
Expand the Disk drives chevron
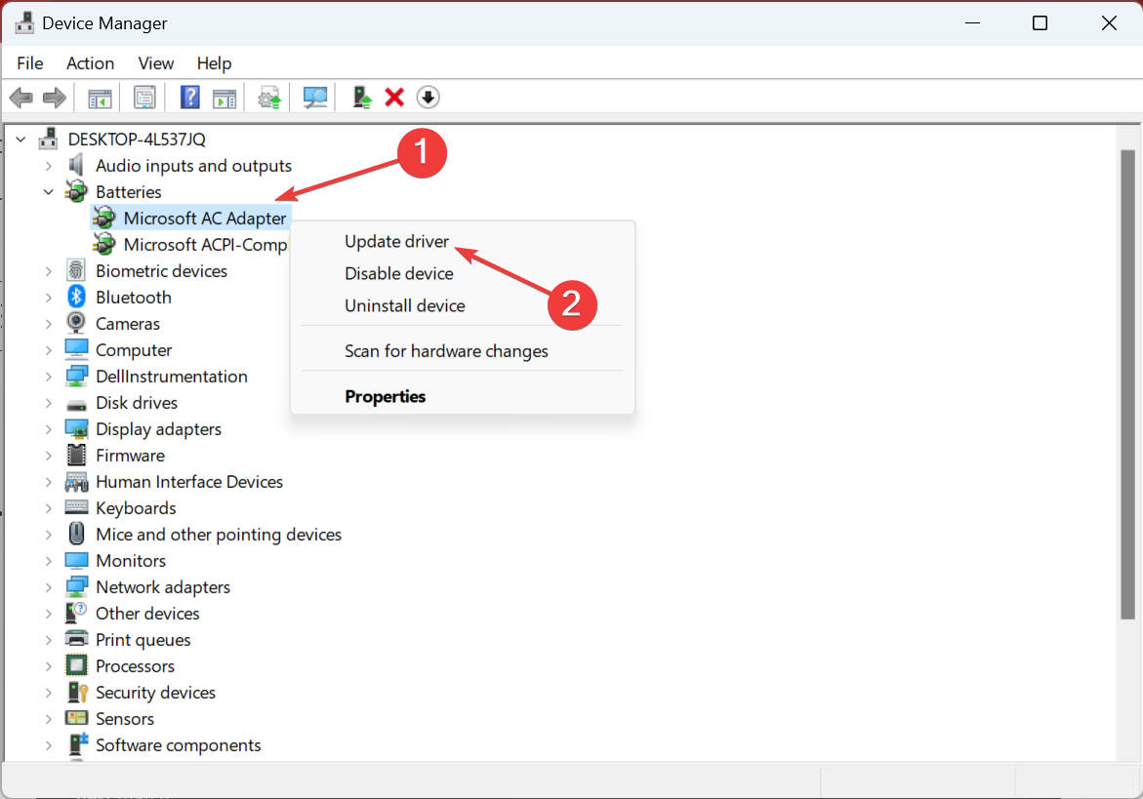coord(48,403)
